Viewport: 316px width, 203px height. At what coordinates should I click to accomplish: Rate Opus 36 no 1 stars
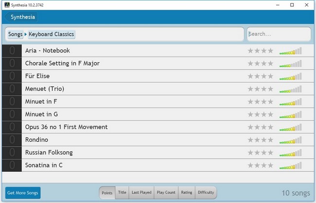click(x=261, y=127)
